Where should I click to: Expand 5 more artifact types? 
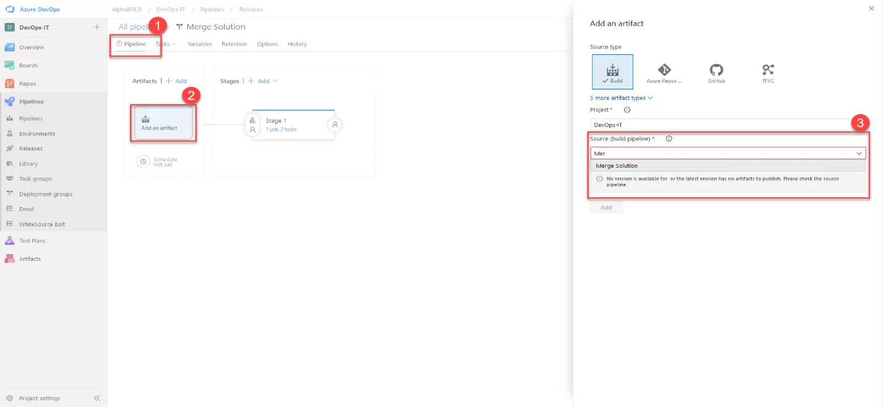(622, 98)
